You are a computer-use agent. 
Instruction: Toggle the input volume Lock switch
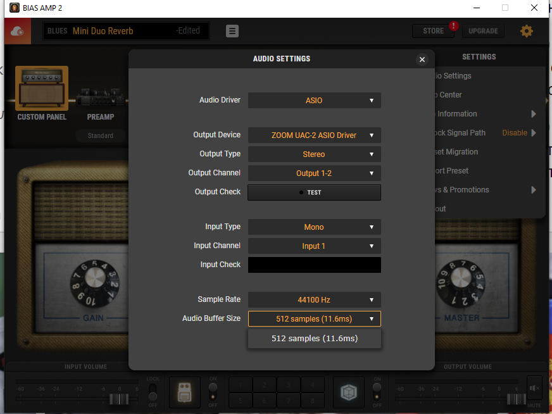point(153,392)
